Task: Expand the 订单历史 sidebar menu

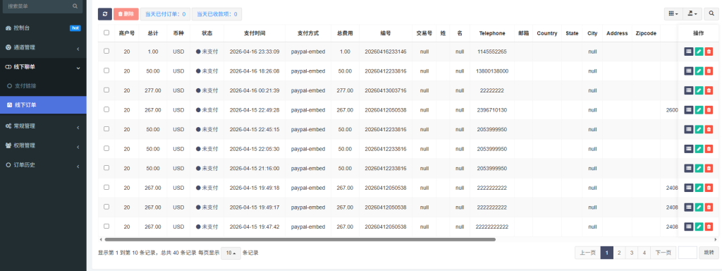Action: coord(43,164)
